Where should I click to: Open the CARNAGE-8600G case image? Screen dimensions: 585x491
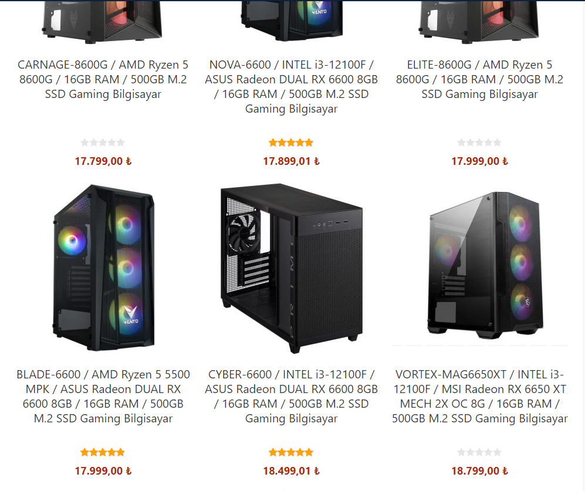click(103, 22)
